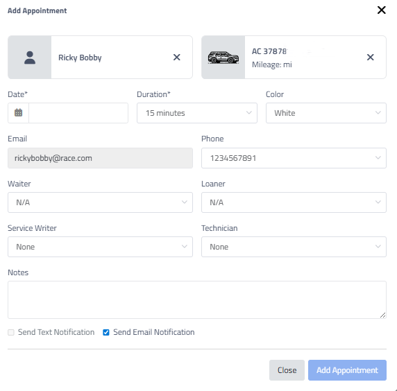This screenshot has width=397, height=391.
Task: Focus the Date input field
Action: tap(78, 113)
